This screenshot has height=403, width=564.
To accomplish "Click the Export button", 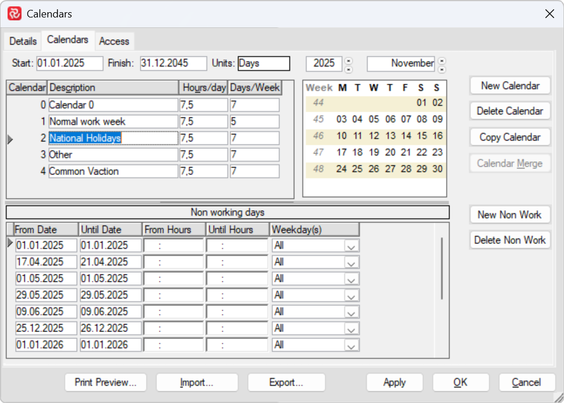I will tap(286, 382).
